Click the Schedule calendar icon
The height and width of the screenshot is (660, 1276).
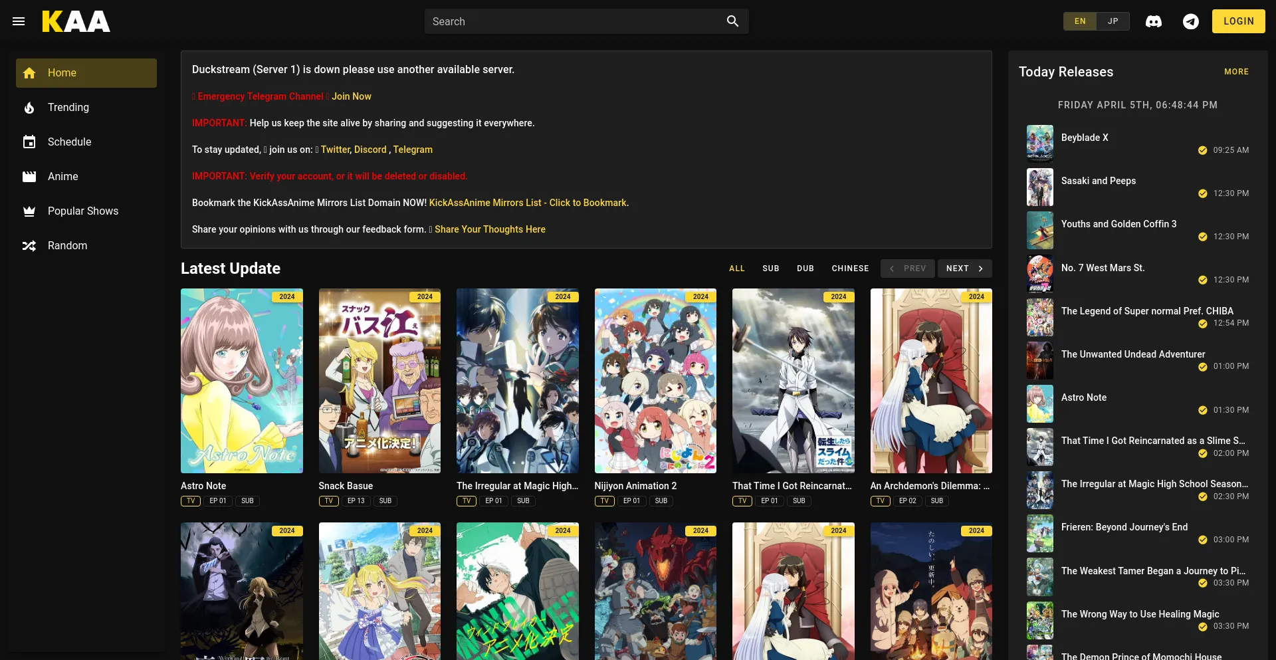(29, 142)
